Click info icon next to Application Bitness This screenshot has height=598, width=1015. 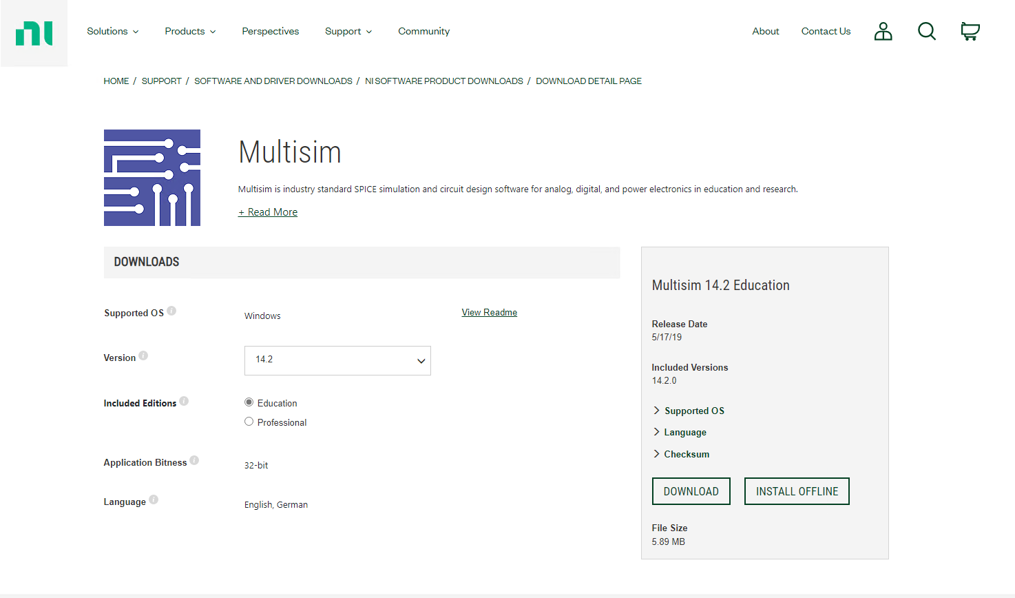pyautogui.click(x=194, y=460)
